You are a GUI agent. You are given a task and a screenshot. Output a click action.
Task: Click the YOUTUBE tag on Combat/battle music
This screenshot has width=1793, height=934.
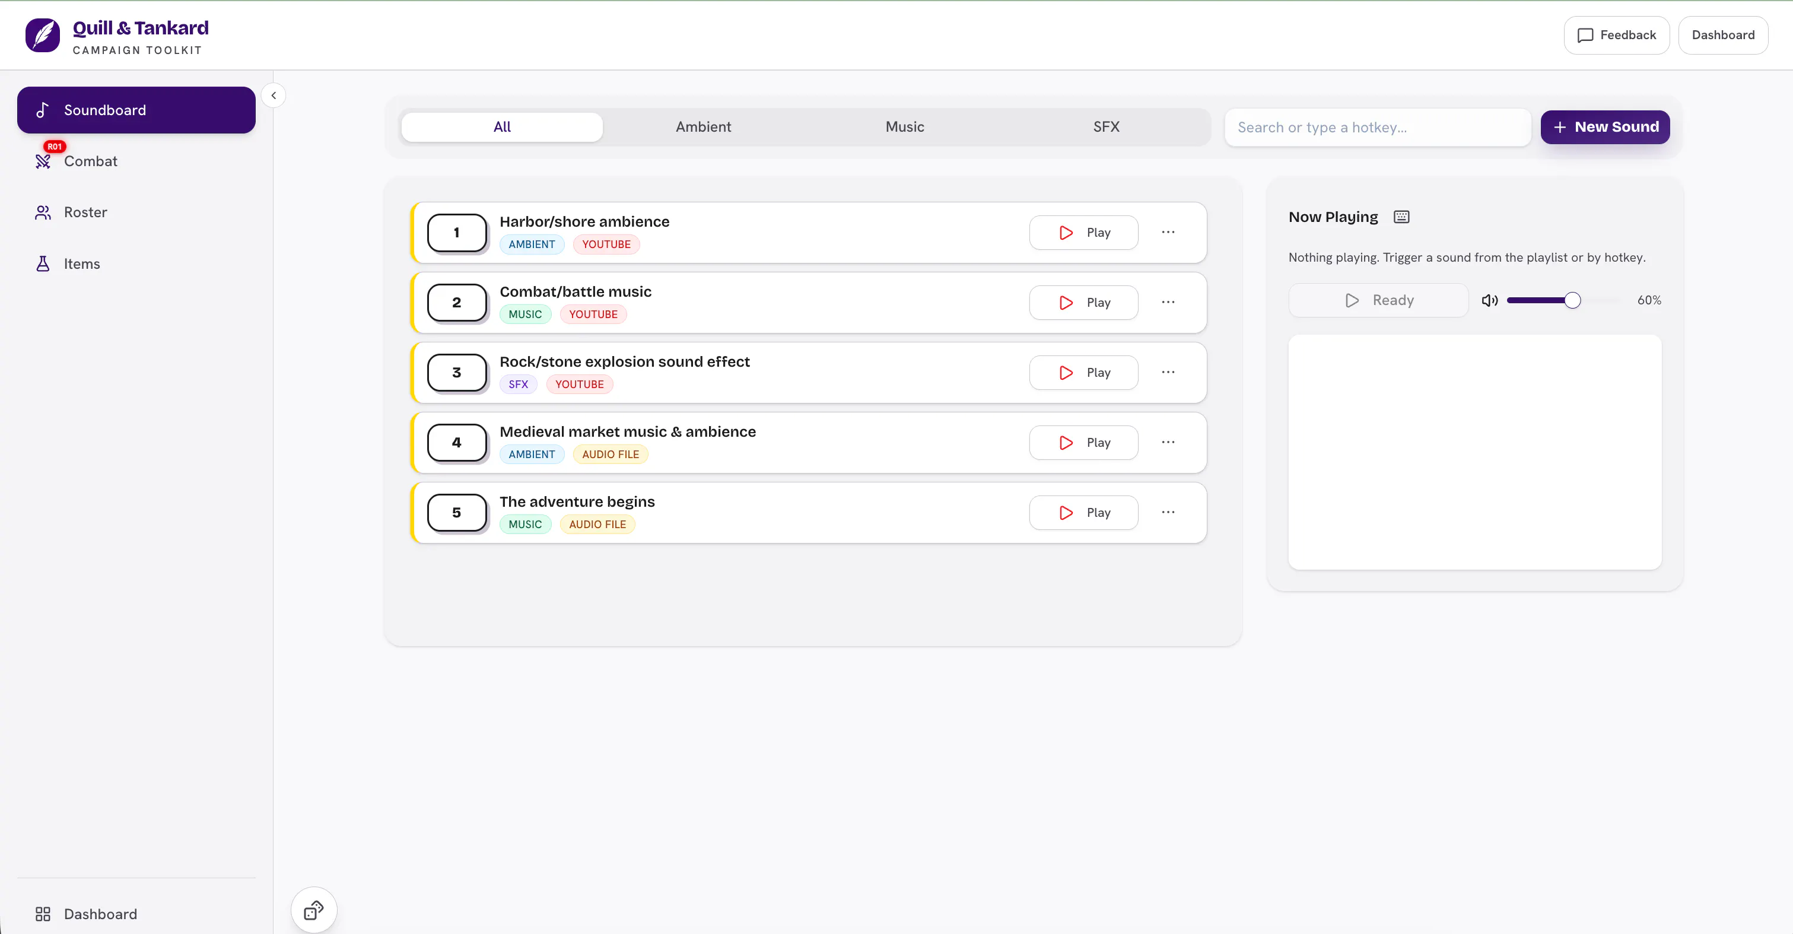[593, 314]
